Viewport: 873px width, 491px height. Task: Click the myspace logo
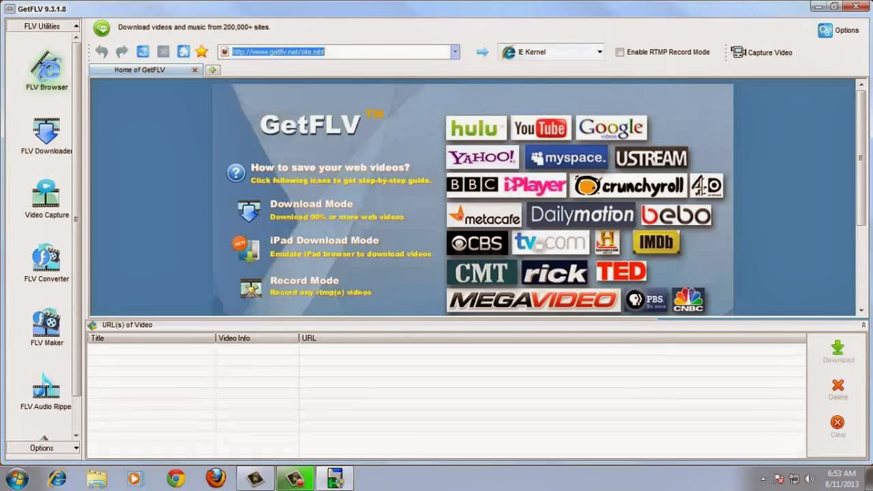pyautogui.click(x=566, y=158)
